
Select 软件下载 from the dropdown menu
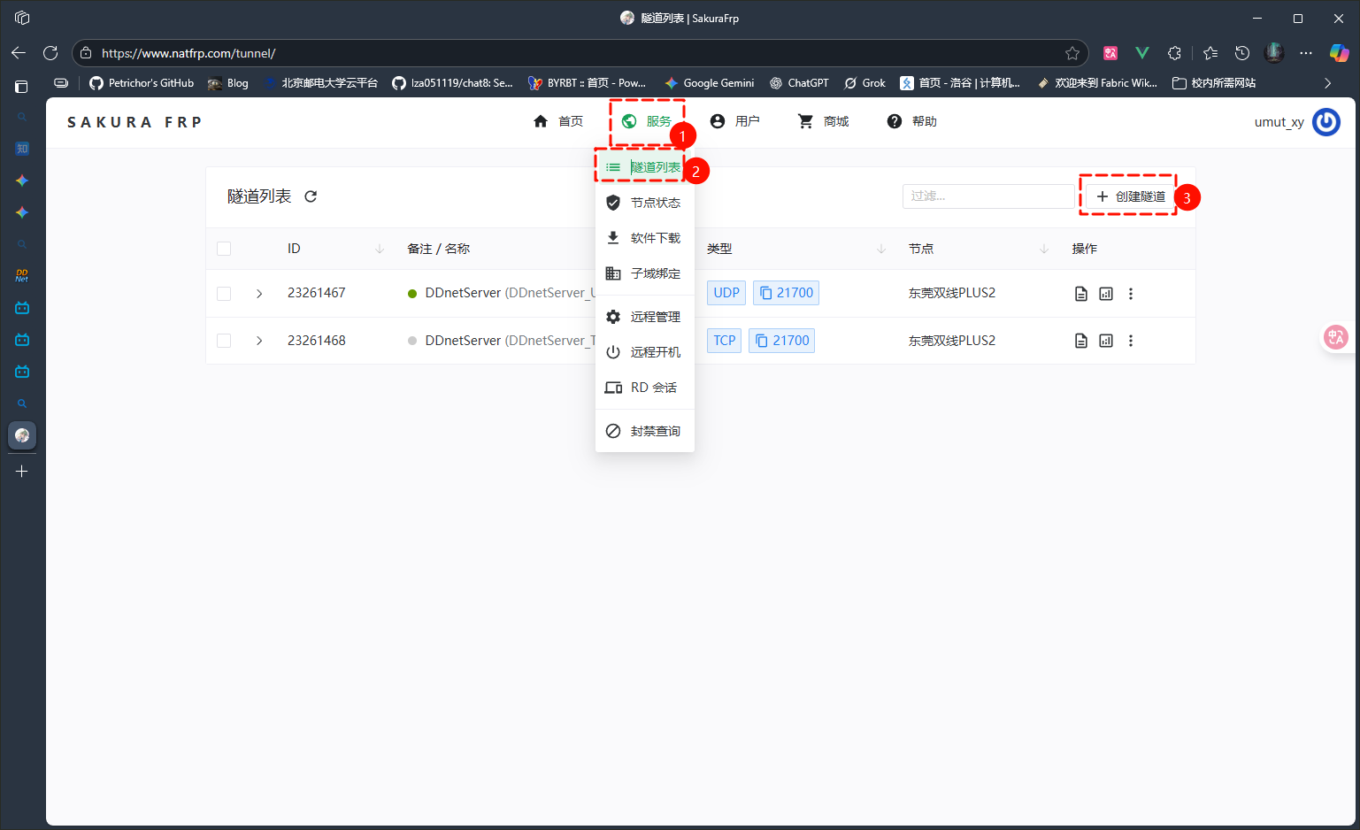[x=644, y=238]
